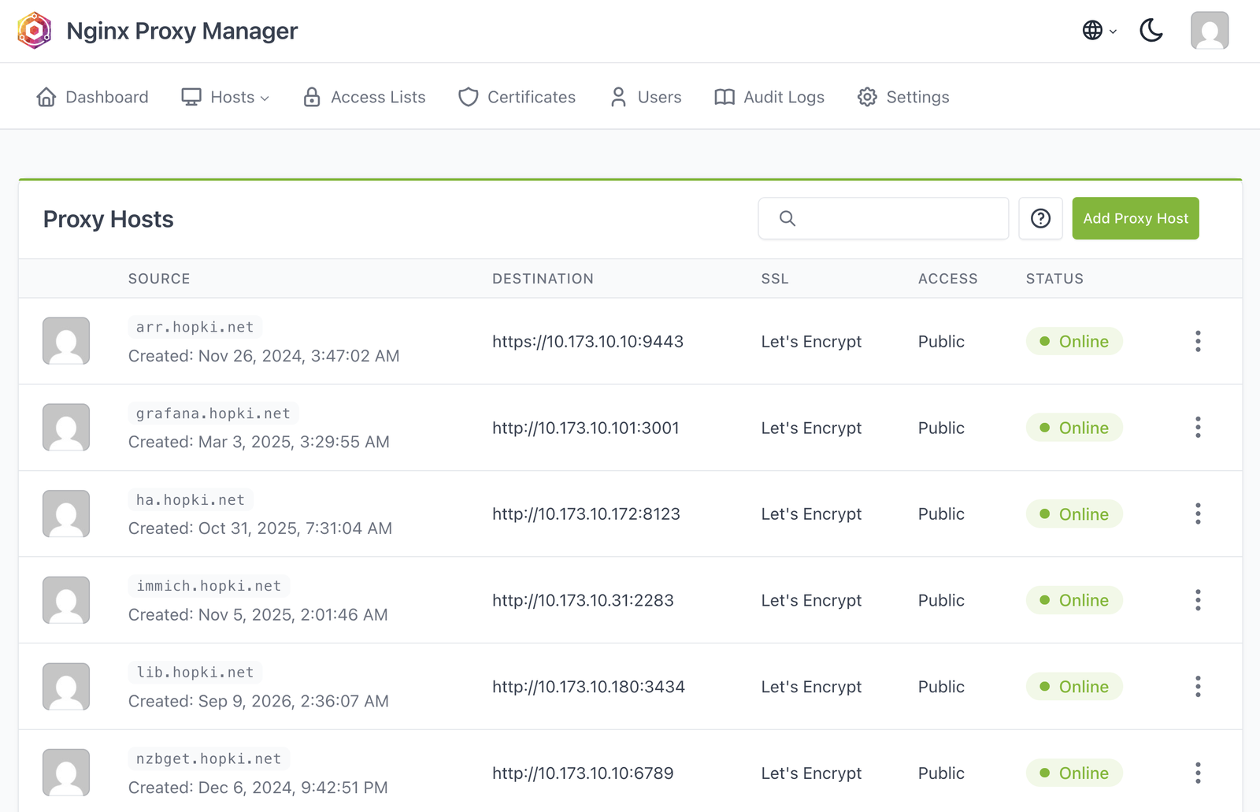
Task: Click destination http://10.173.10.31:2283
Action: (583, 600)
